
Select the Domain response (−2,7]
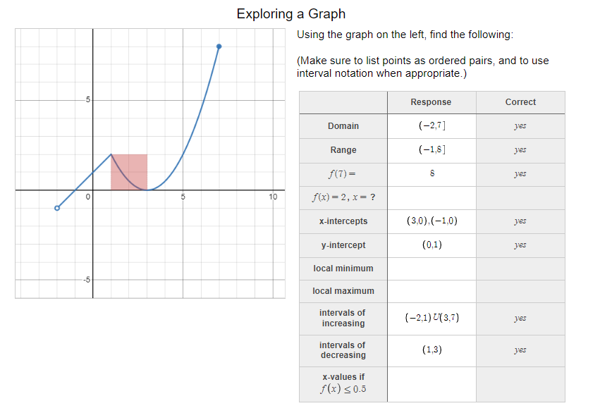(x=431, y=126)
